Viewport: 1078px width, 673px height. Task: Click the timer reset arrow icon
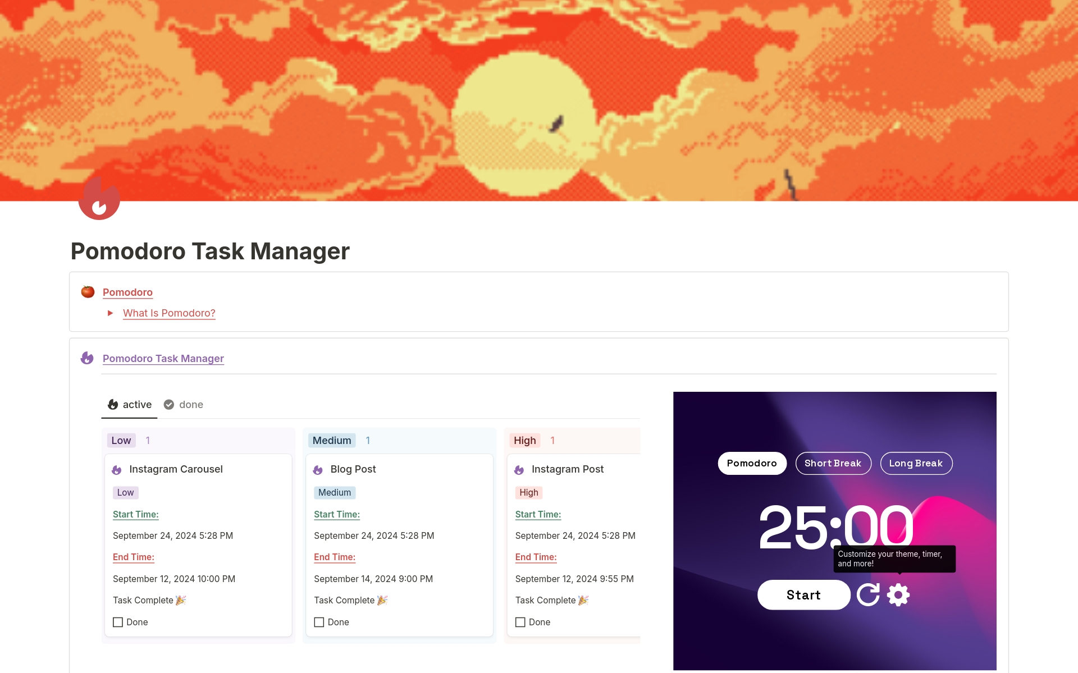[x=868, y=595]
